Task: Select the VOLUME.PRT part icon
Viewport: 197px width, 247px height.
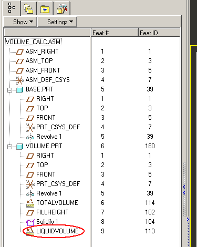Action: [19, 147]
